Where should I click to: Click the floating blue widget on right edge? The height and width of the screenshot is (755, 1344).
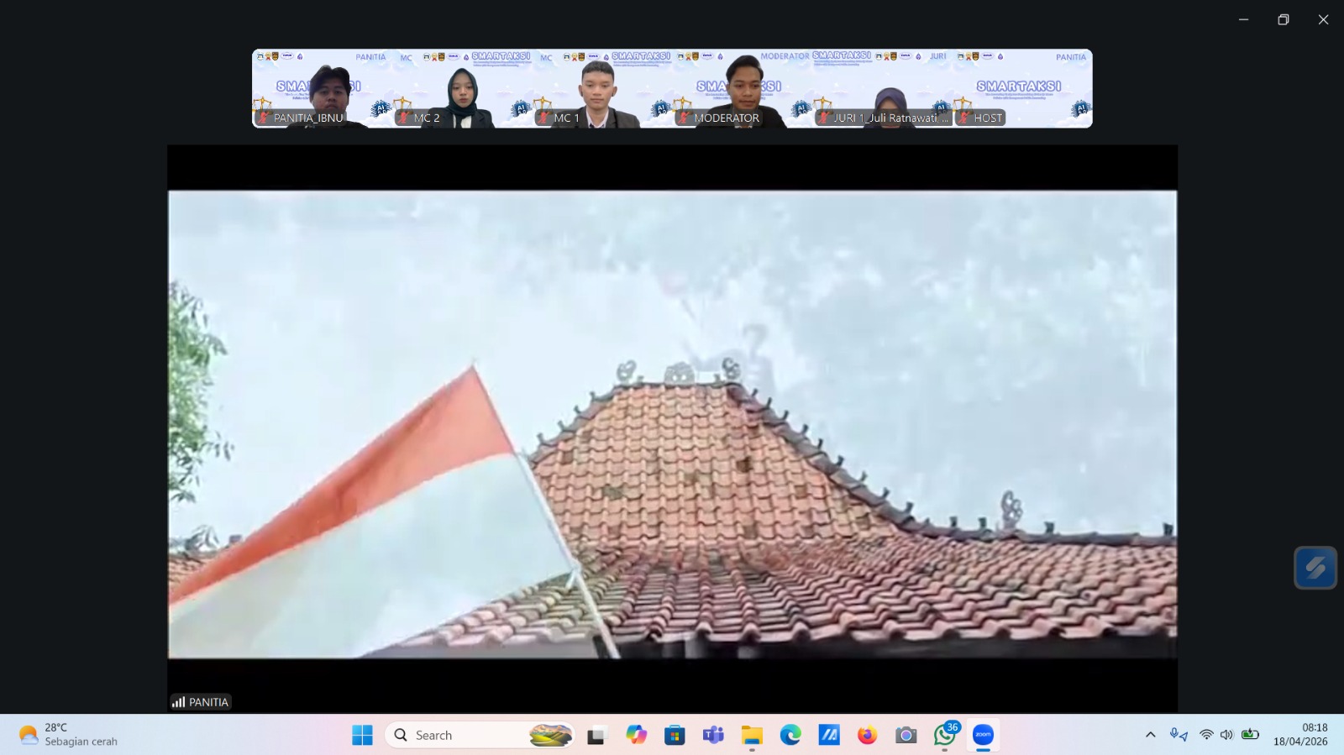pos(1315,569)
